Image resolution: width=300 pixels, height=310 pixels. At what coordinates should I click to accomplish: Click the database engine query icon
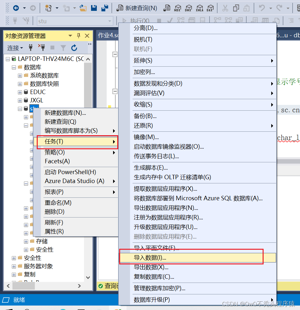(x=167, y=8)
